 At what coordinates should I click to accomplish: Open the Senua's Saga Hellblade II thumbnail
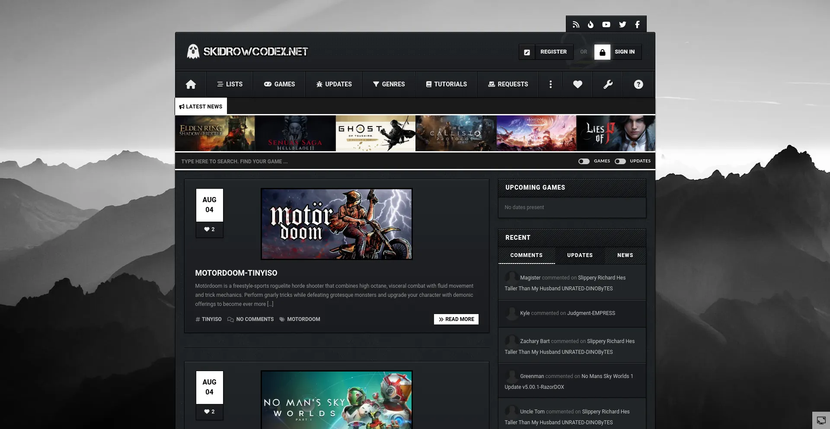pyautogui.click(x=295, y=133)
